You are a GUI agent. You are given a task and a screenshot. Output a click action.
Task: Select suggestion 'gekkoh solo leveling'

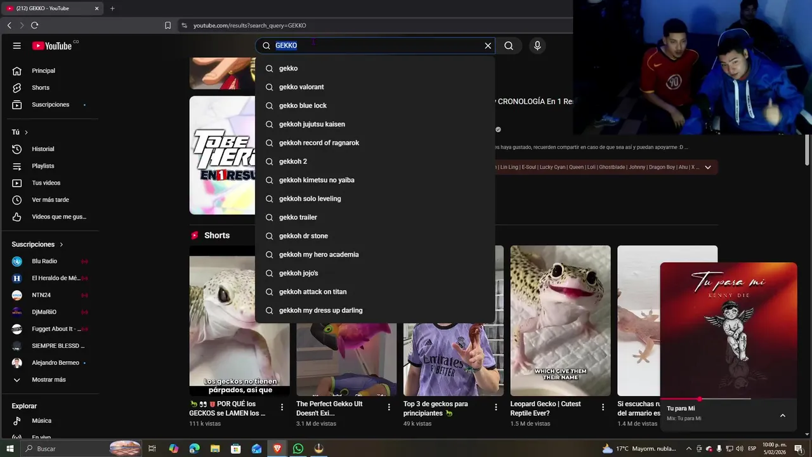(375, 199)
